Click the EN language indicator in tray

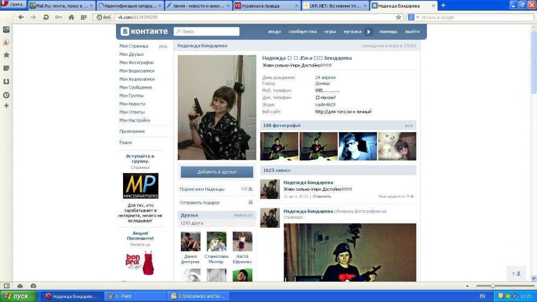(x=482, y=296)
